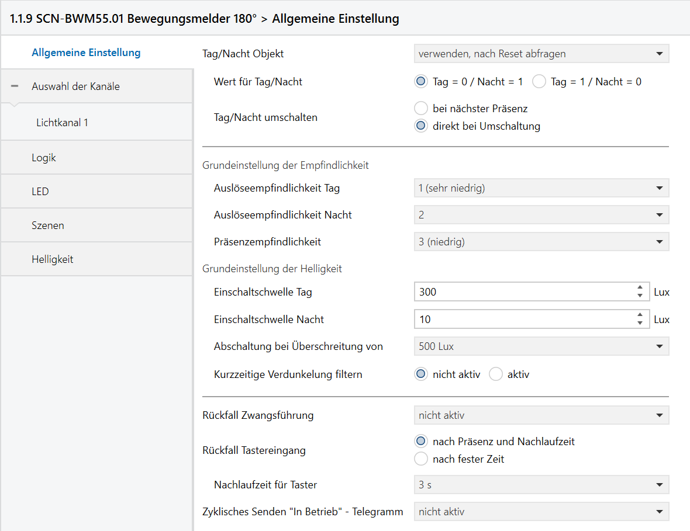Increase the Einschaltschwelle Tag value with up arrow
The height and width of the screenshot is (531, 690).
click(x=640, y=287)
